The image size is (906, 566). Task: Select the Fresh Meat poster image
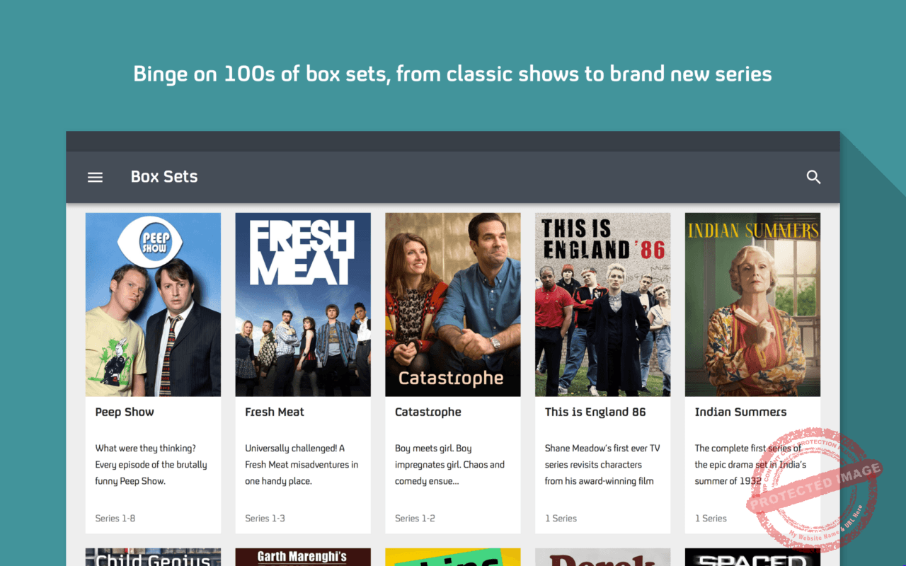point(303,305)
